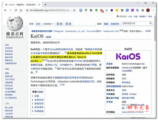Open the 大陆简体 language variant dropdown
The width and height of the screenshot is (158, 120).
[48, 23]
